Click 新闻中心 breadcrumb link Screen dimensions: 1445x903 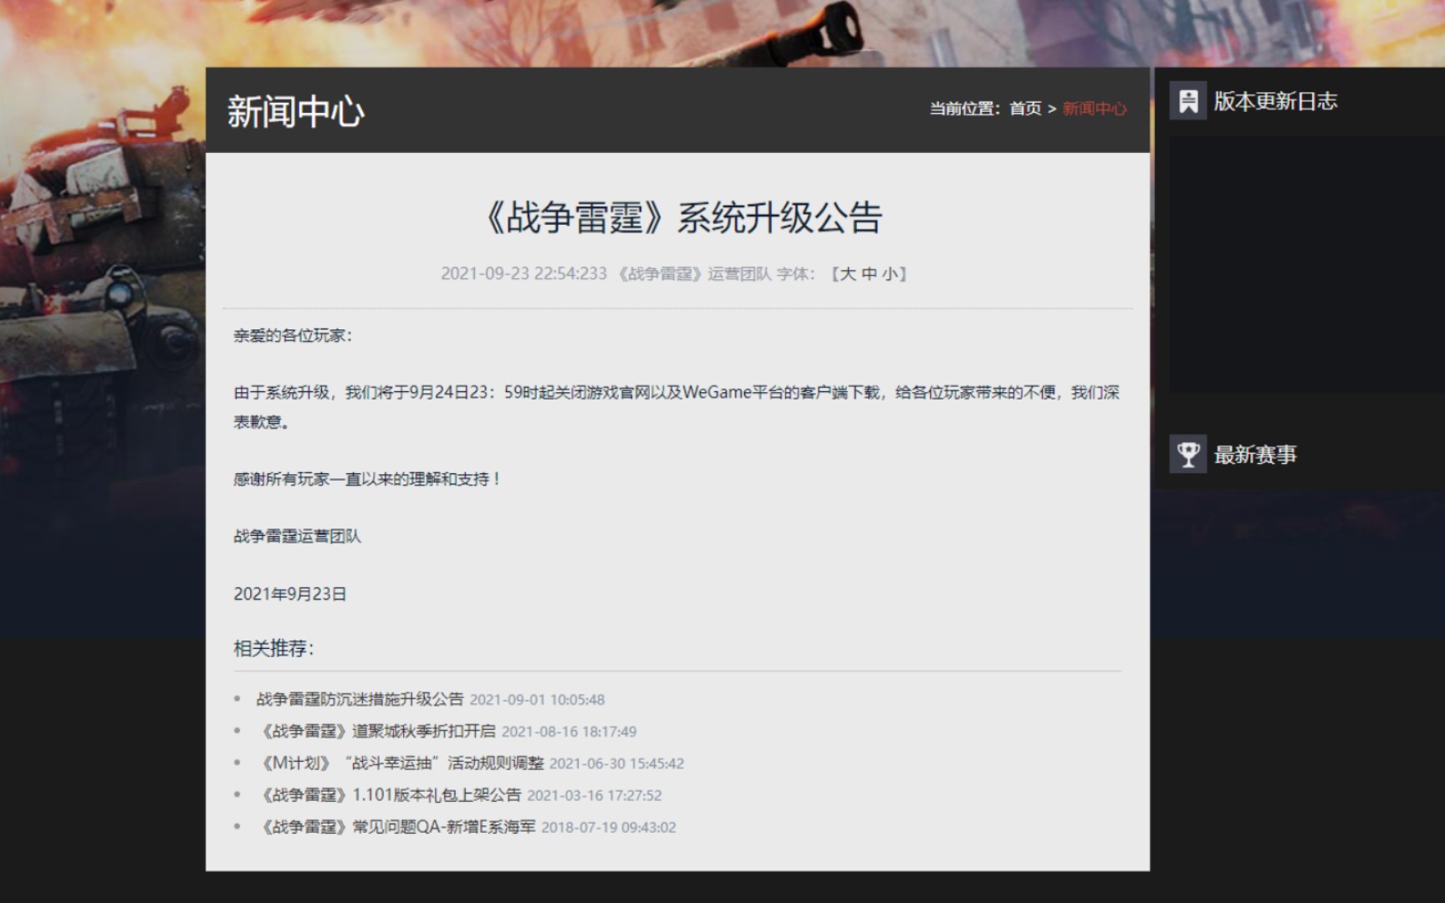click(1095, 109)
